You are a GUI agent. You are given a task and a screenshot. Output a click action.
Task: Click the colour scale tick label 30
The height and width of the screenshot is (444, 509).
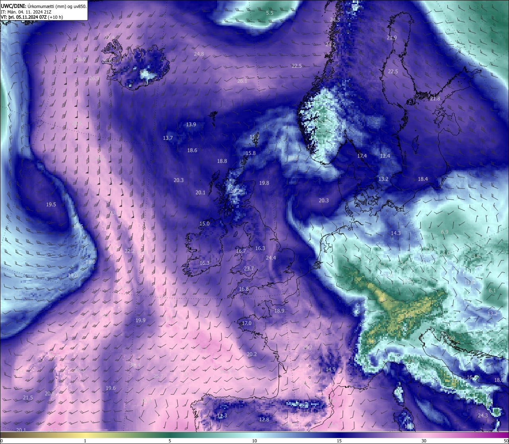click(x=424, y=441)
